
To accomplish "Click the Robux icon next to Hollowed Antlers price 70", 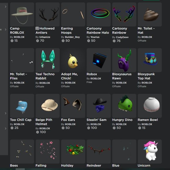I will coord(38,41).
